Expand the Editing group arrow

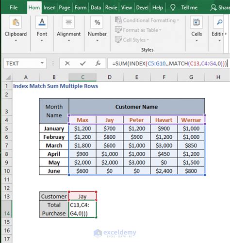219,40
